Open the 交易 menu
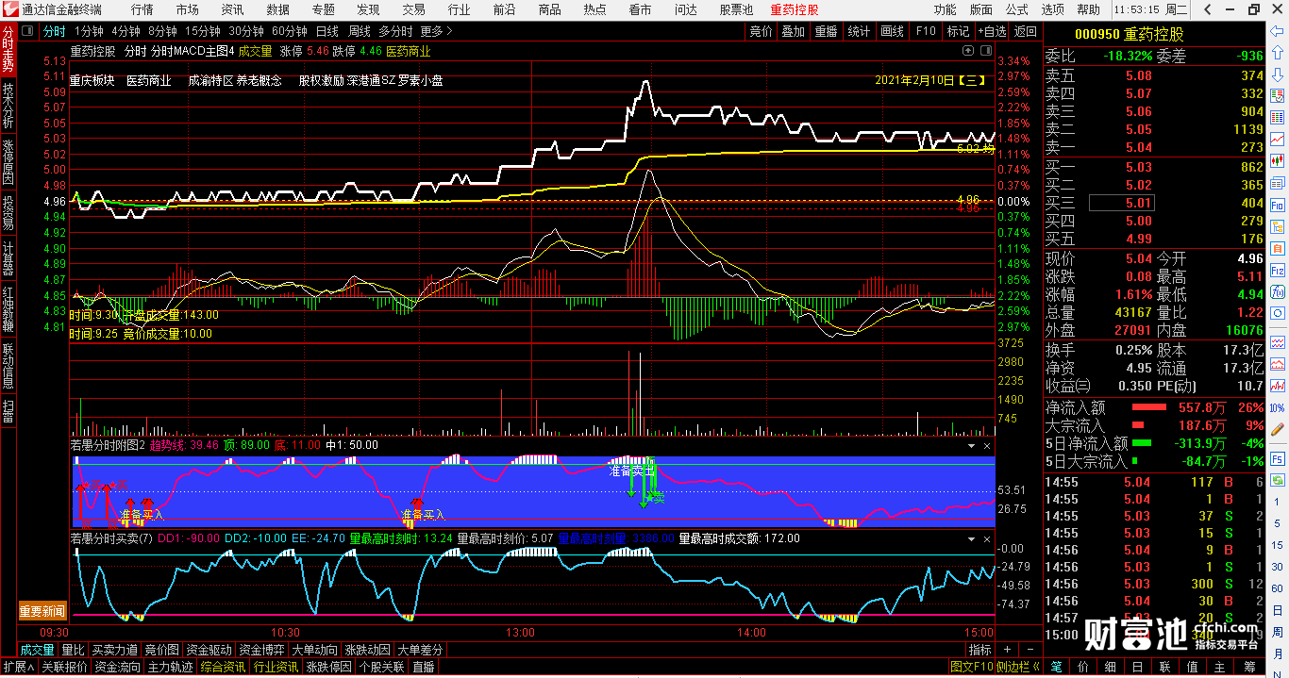Viewport: 1289px width, 678px height. (x=413, y=9)
